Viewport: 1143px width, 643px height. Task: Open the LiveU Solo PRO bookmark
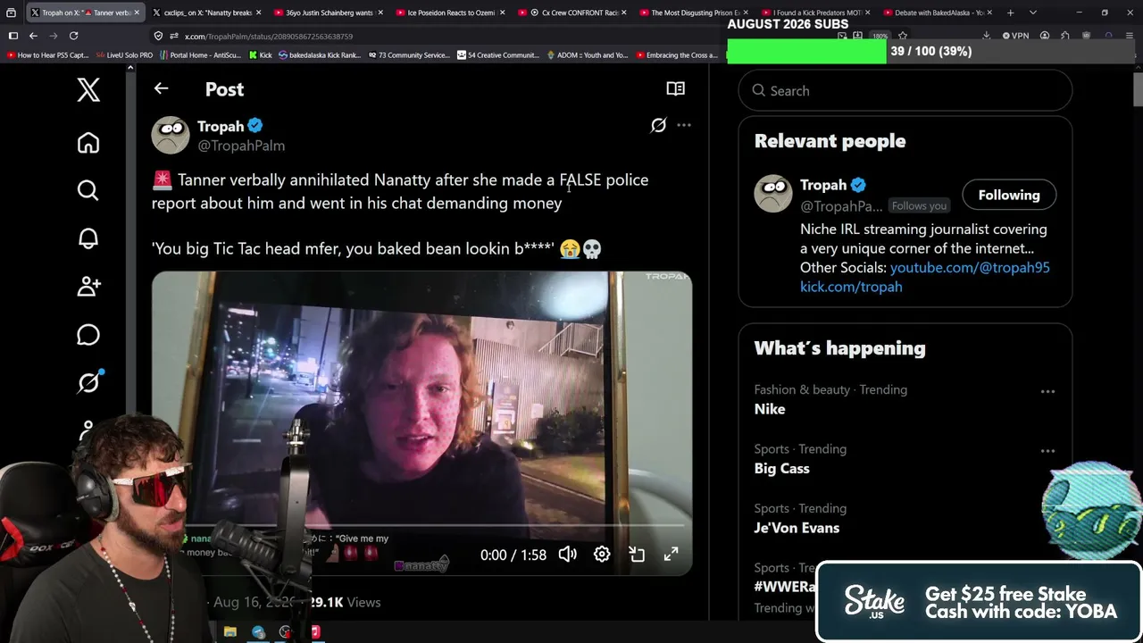coord(123,55)
